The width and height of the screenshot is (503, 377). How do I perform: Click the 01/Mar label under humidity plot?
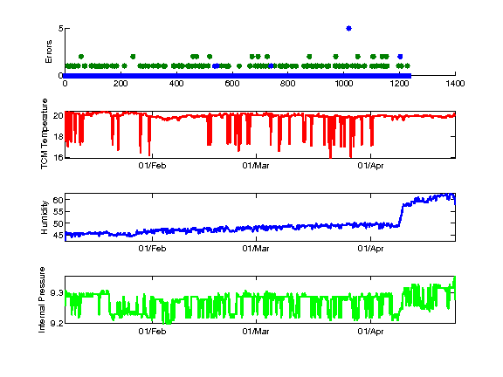[256, 249]
